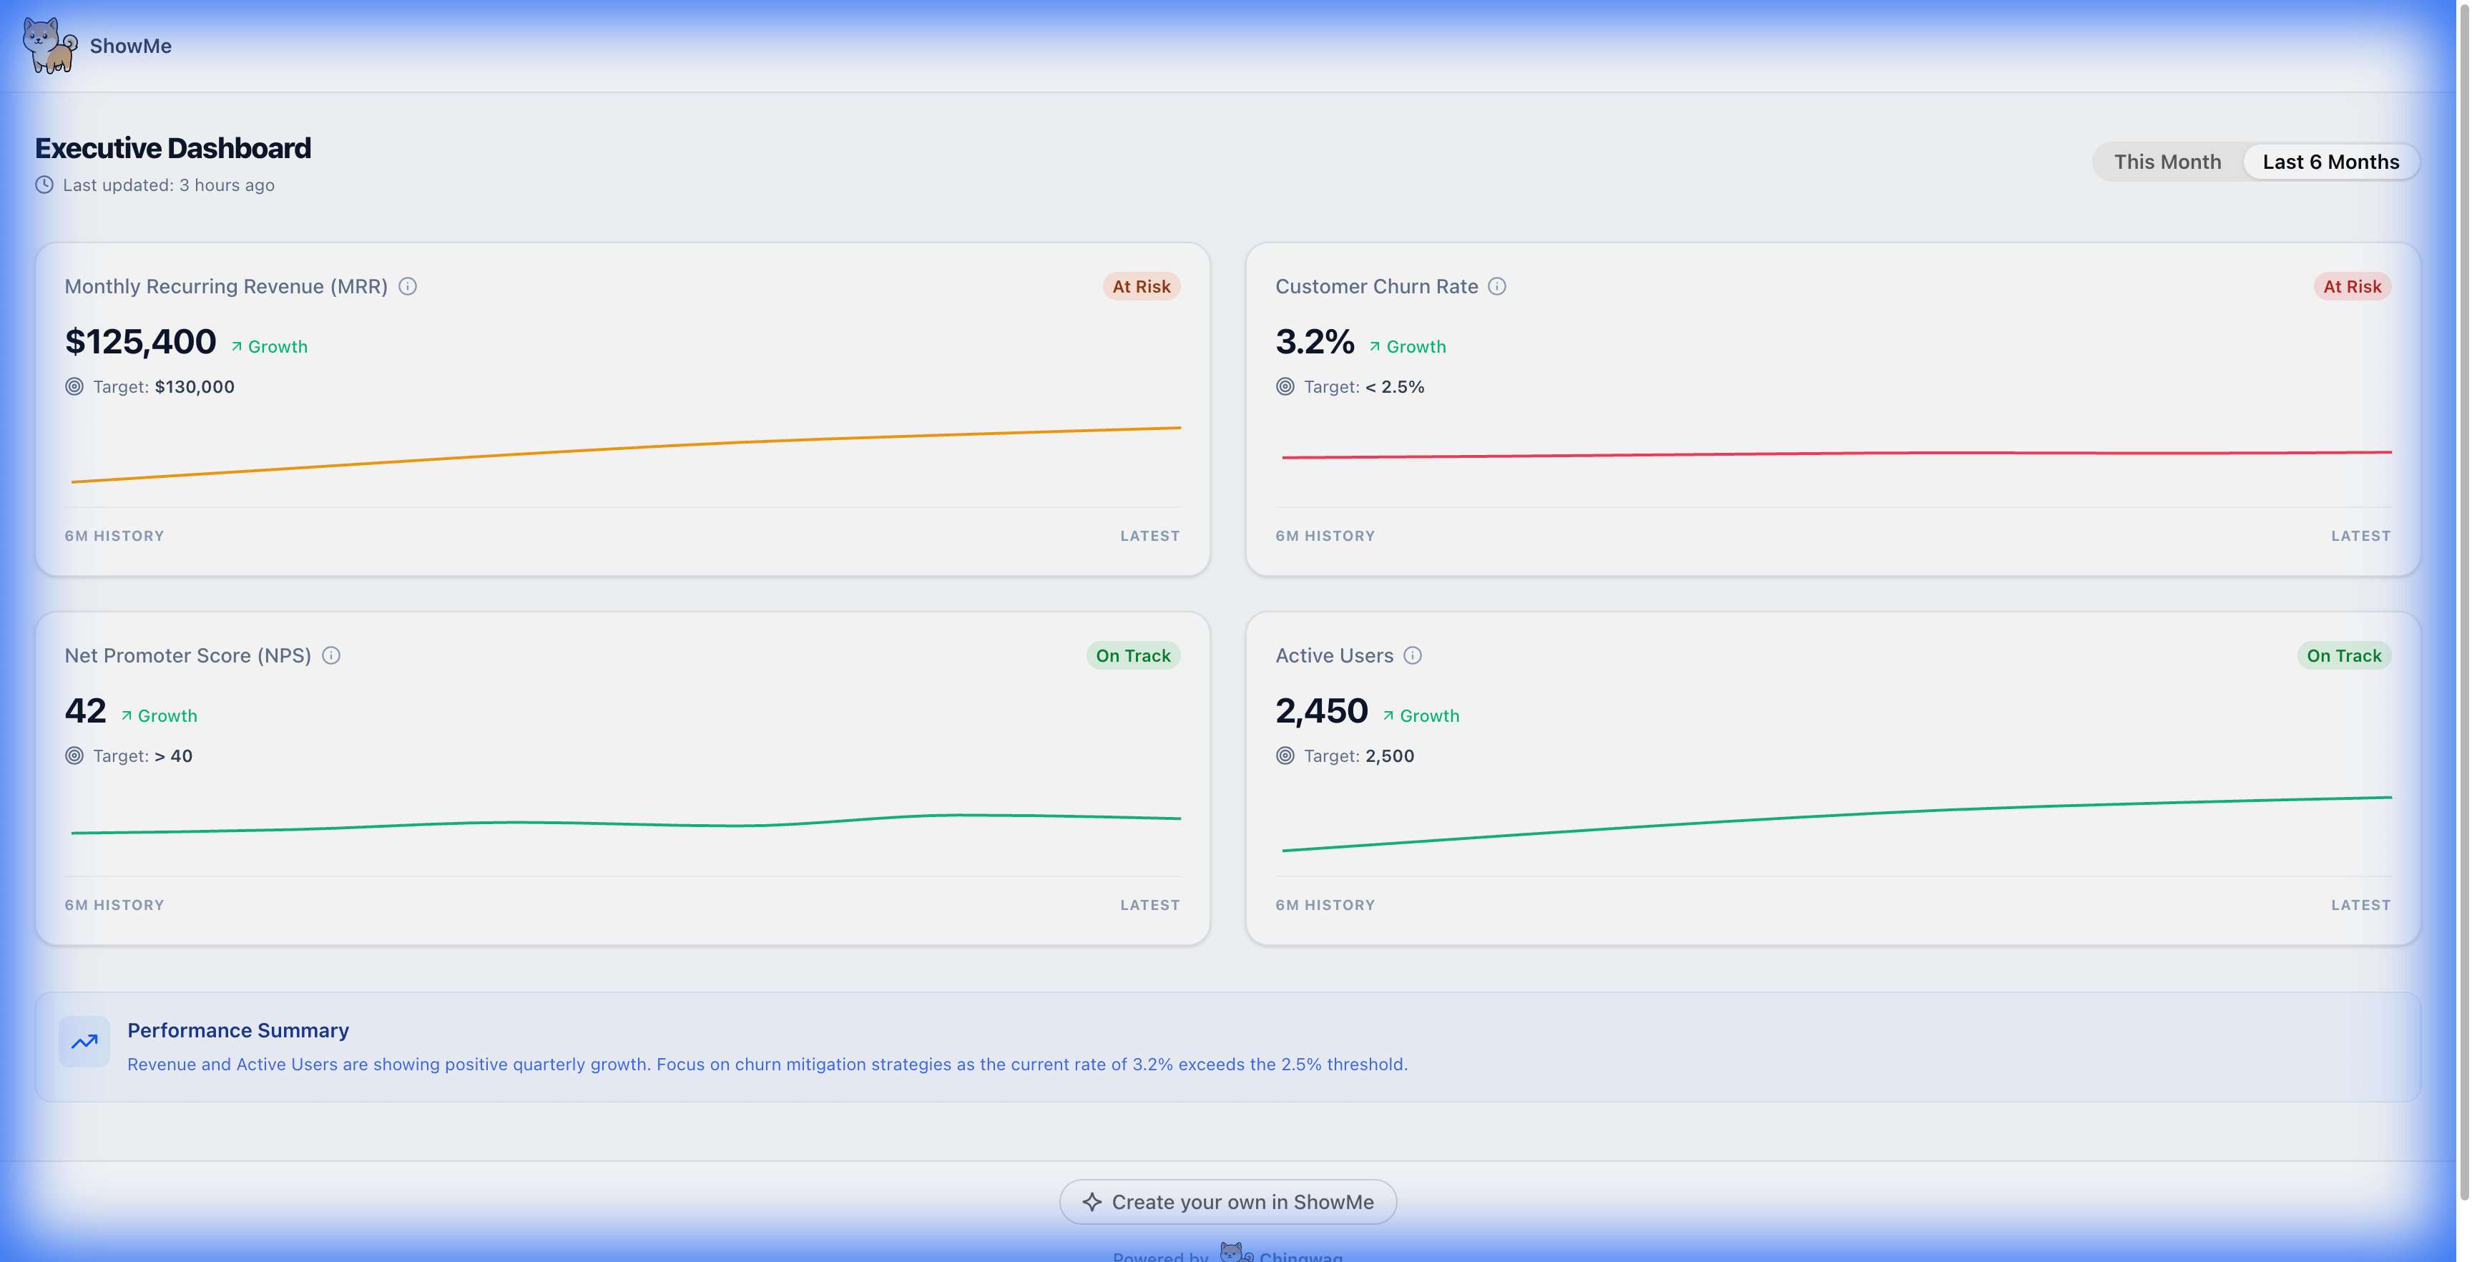Click the 6M HISTORY label on churn chart
This screenshot has width=2472, height=1262.
pyautogui.click(x=1324, y=536)
